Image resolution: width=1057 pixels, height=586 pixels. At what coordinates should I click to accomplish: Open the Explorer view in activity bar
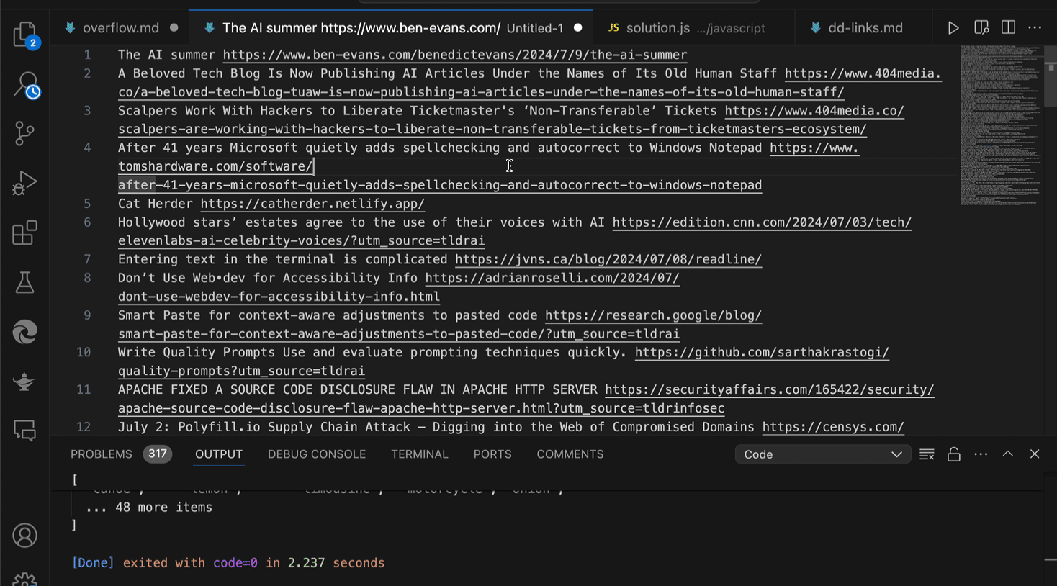[24, 34]
